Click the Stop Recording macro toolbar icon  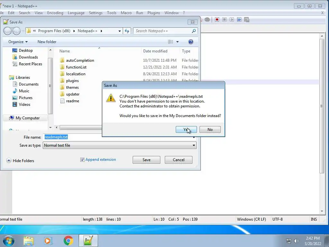click(224, 20)
